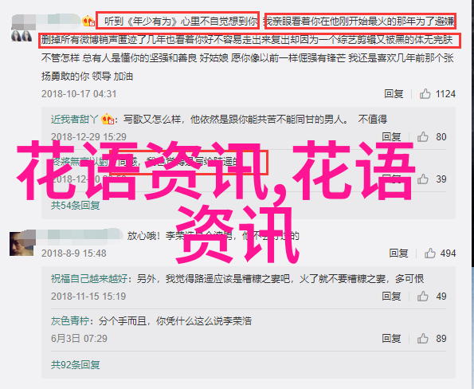Like the reply with 49 thumbs-up
Screen dimensions: 474x389
pos(422,297)
